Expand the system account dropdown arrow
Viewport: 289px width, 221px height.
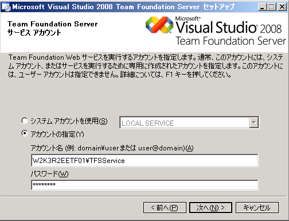[254, 122]
